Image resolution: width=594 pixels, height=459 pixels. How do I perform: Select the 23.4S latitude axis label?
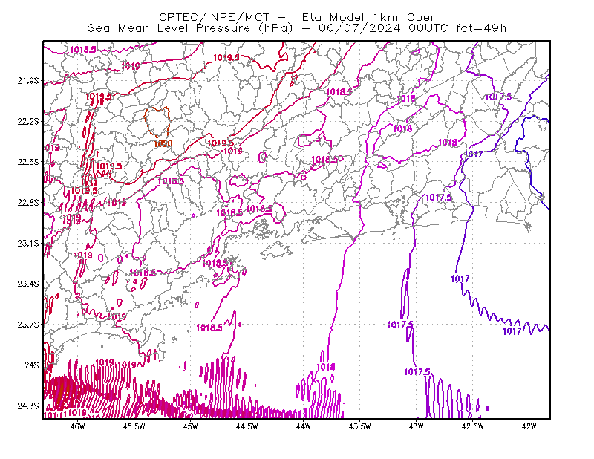click(x=28, y=284)
